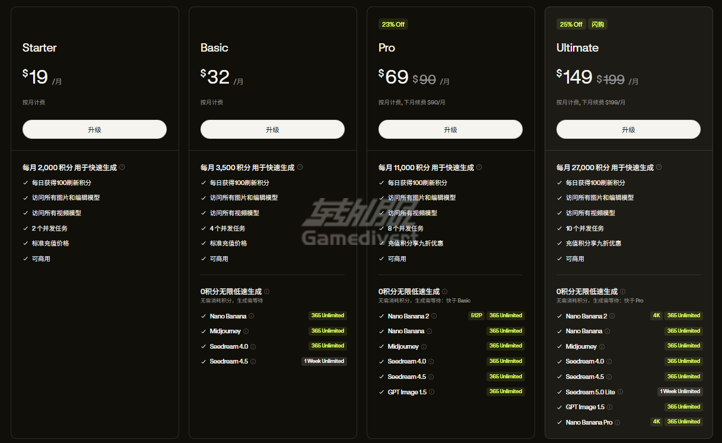722x443 pixels.
Task: Open the Seedream 4.5 info icon in Basic plan
Action: [x=253, y=361]
